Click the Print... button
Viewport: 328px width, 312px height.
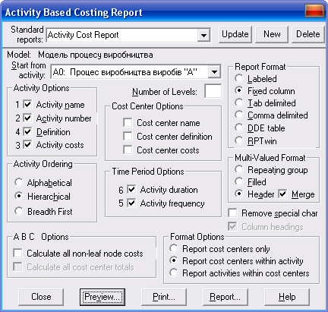(x=164, y=297)
